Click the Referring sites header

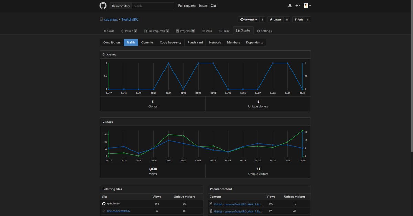point(151,189)
